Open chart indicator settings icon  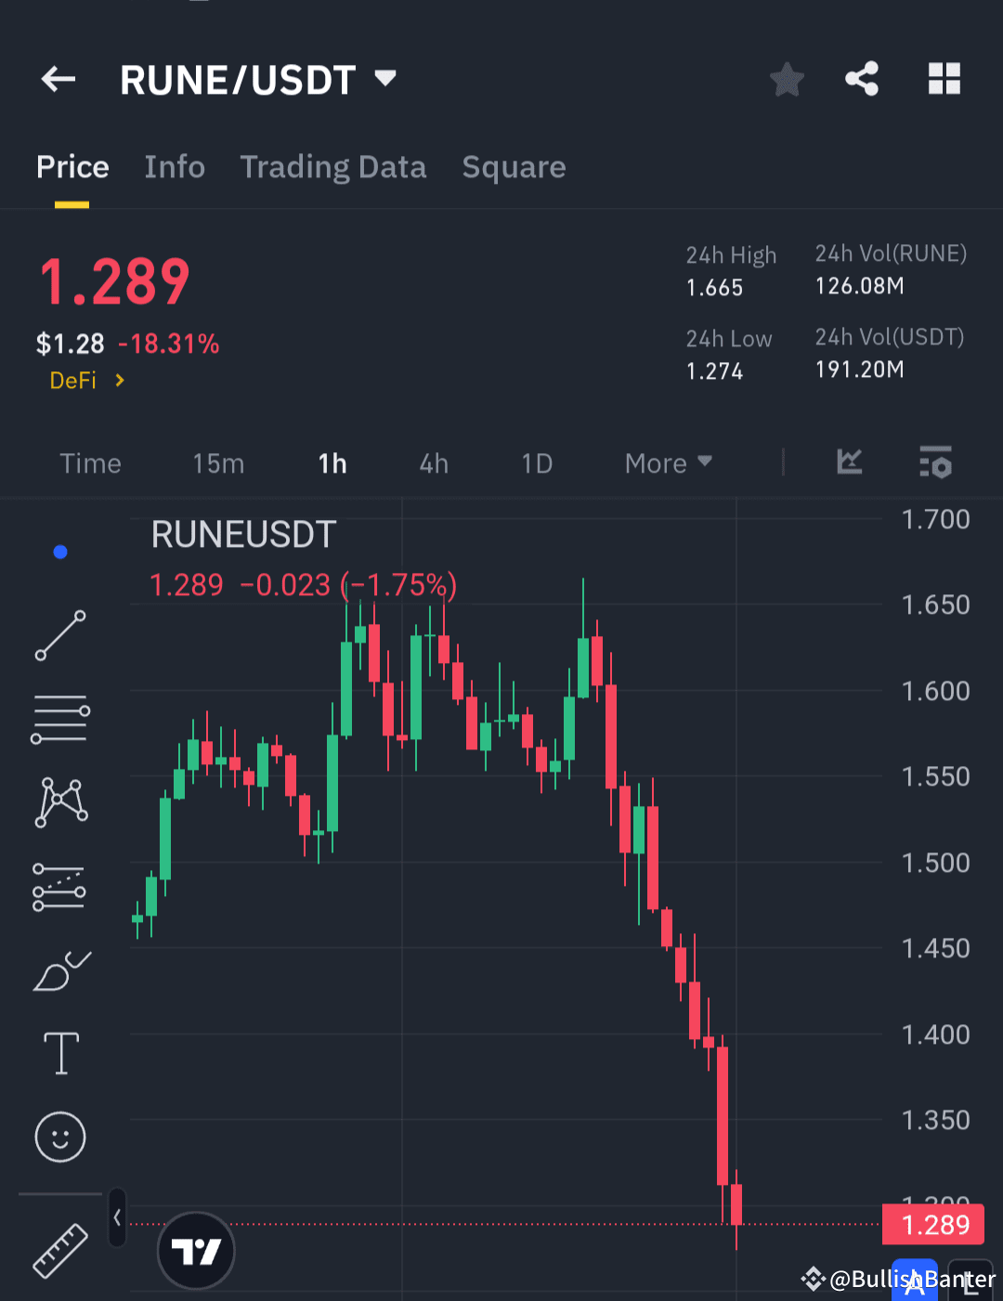click(935, 462)
